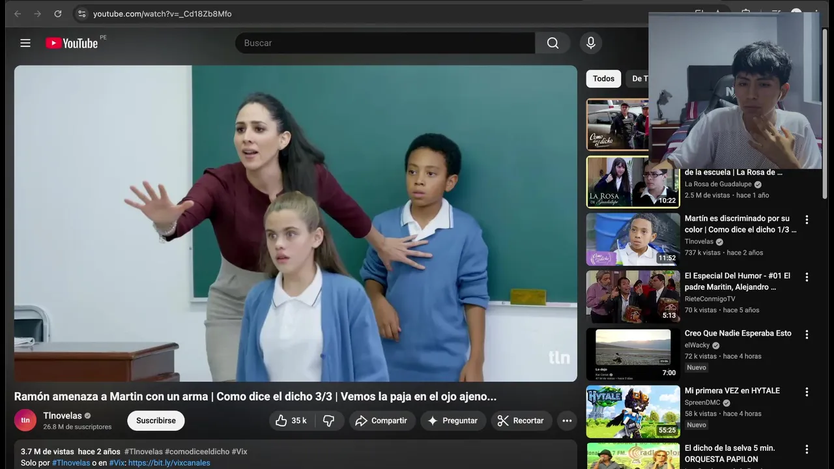Open the La Rosa 10:22 thumbnail

coord(633,182)
